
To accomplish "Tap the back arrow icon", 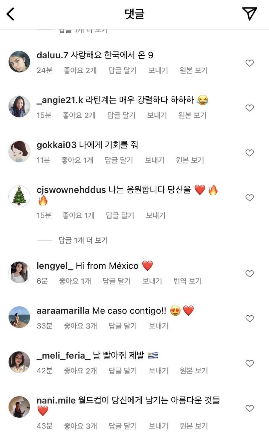I will [x=11, y=14].
